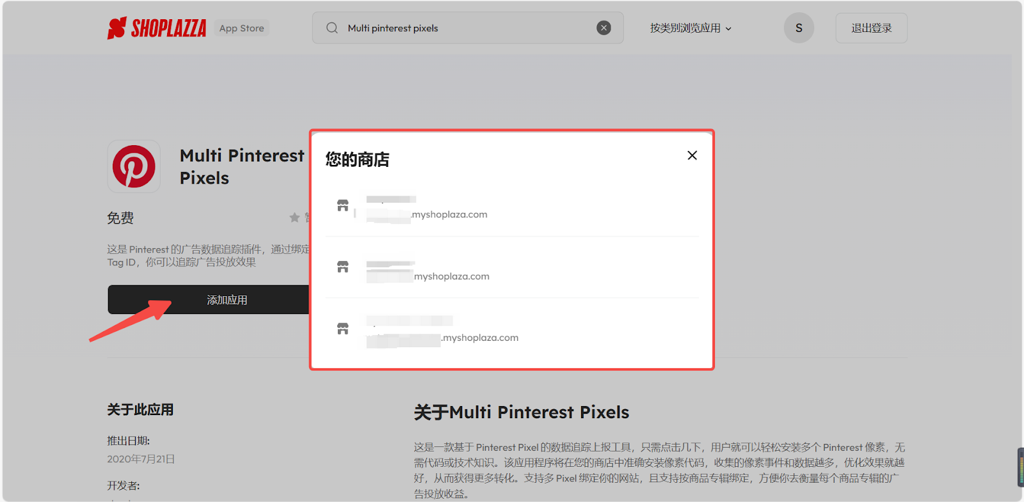Click the 免费 price label
Viewport: 1024px width, 502px height.
(x=120, y=218)
